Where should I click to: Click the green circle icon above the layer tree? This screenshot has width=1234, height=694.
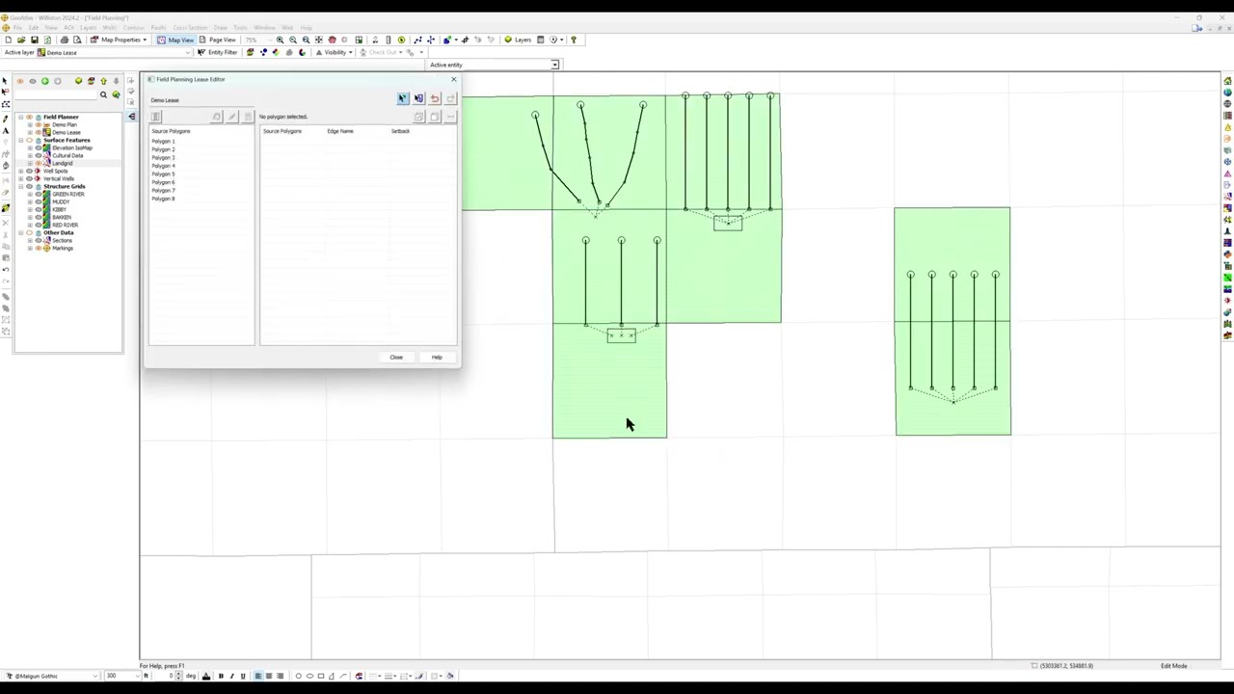pyautogui.click(x=44, y=81)
